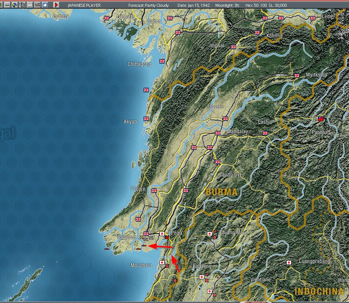Image resolution: width=349 pixels, height=303 pixels.
Task: Click the British flag under Lashio
Action: point(265,133)
